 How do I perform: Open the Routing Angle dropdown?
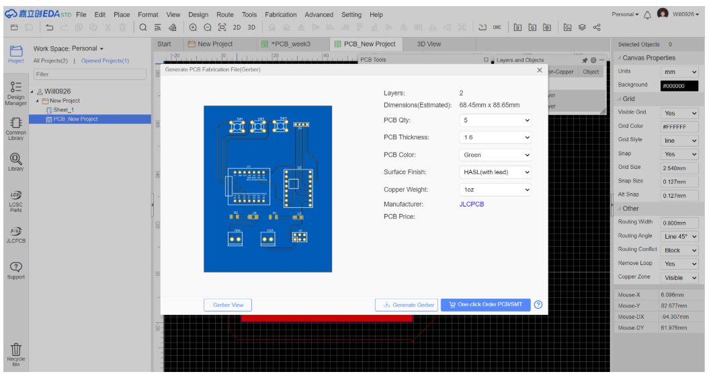click(679, 236)
